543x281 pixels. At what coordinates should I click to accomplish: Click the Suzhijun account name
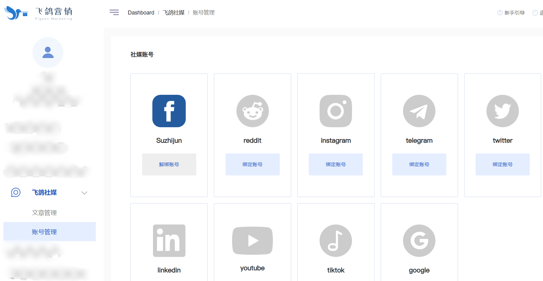coord(169,140)
